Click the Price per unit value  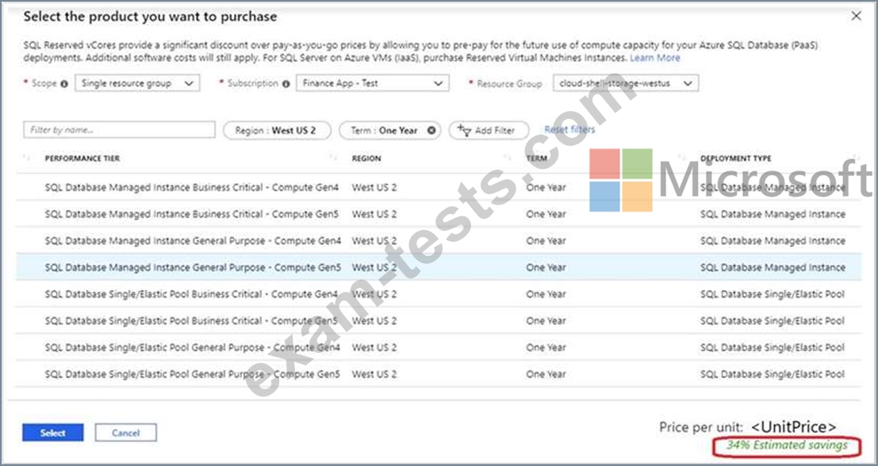[x=793, y=427]
